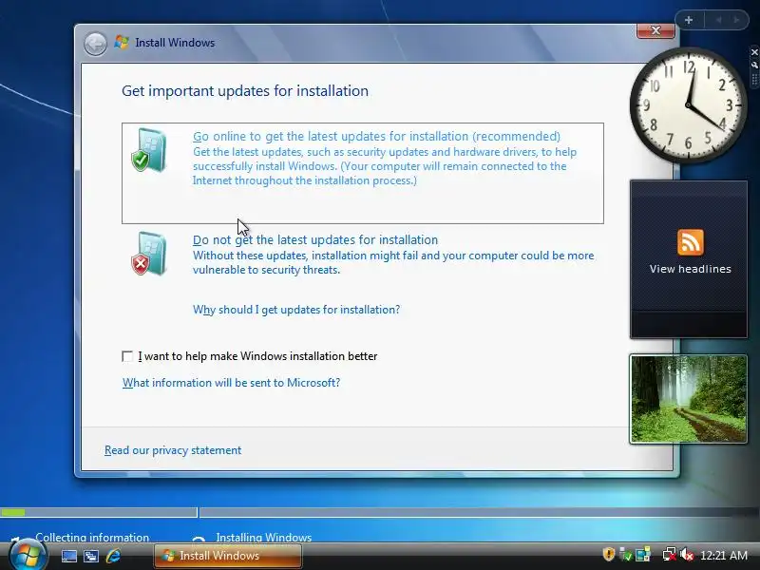Click the 12:21 AM taskbar clock
This screenshot has height=570, width=760.
coord(724,556)
